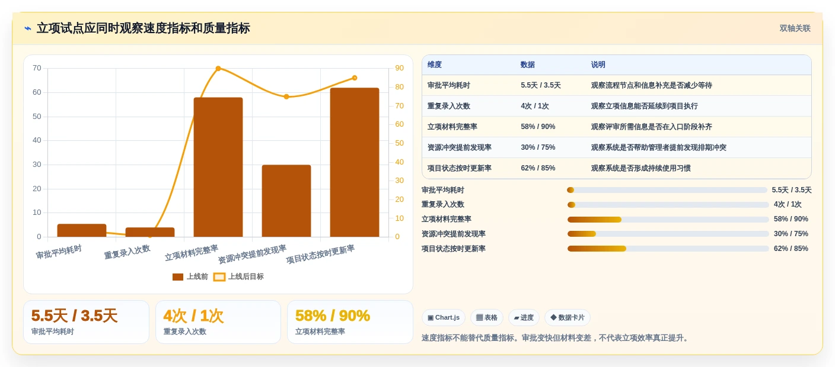Open the 4次 / 1次 data card
The height and width of the screenshot is (367, 835).
[218, 322]
